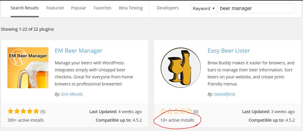Screen dimensions: 303x131
Task: Expand the Keyword search type dropdown
Action: click(204, 8)
